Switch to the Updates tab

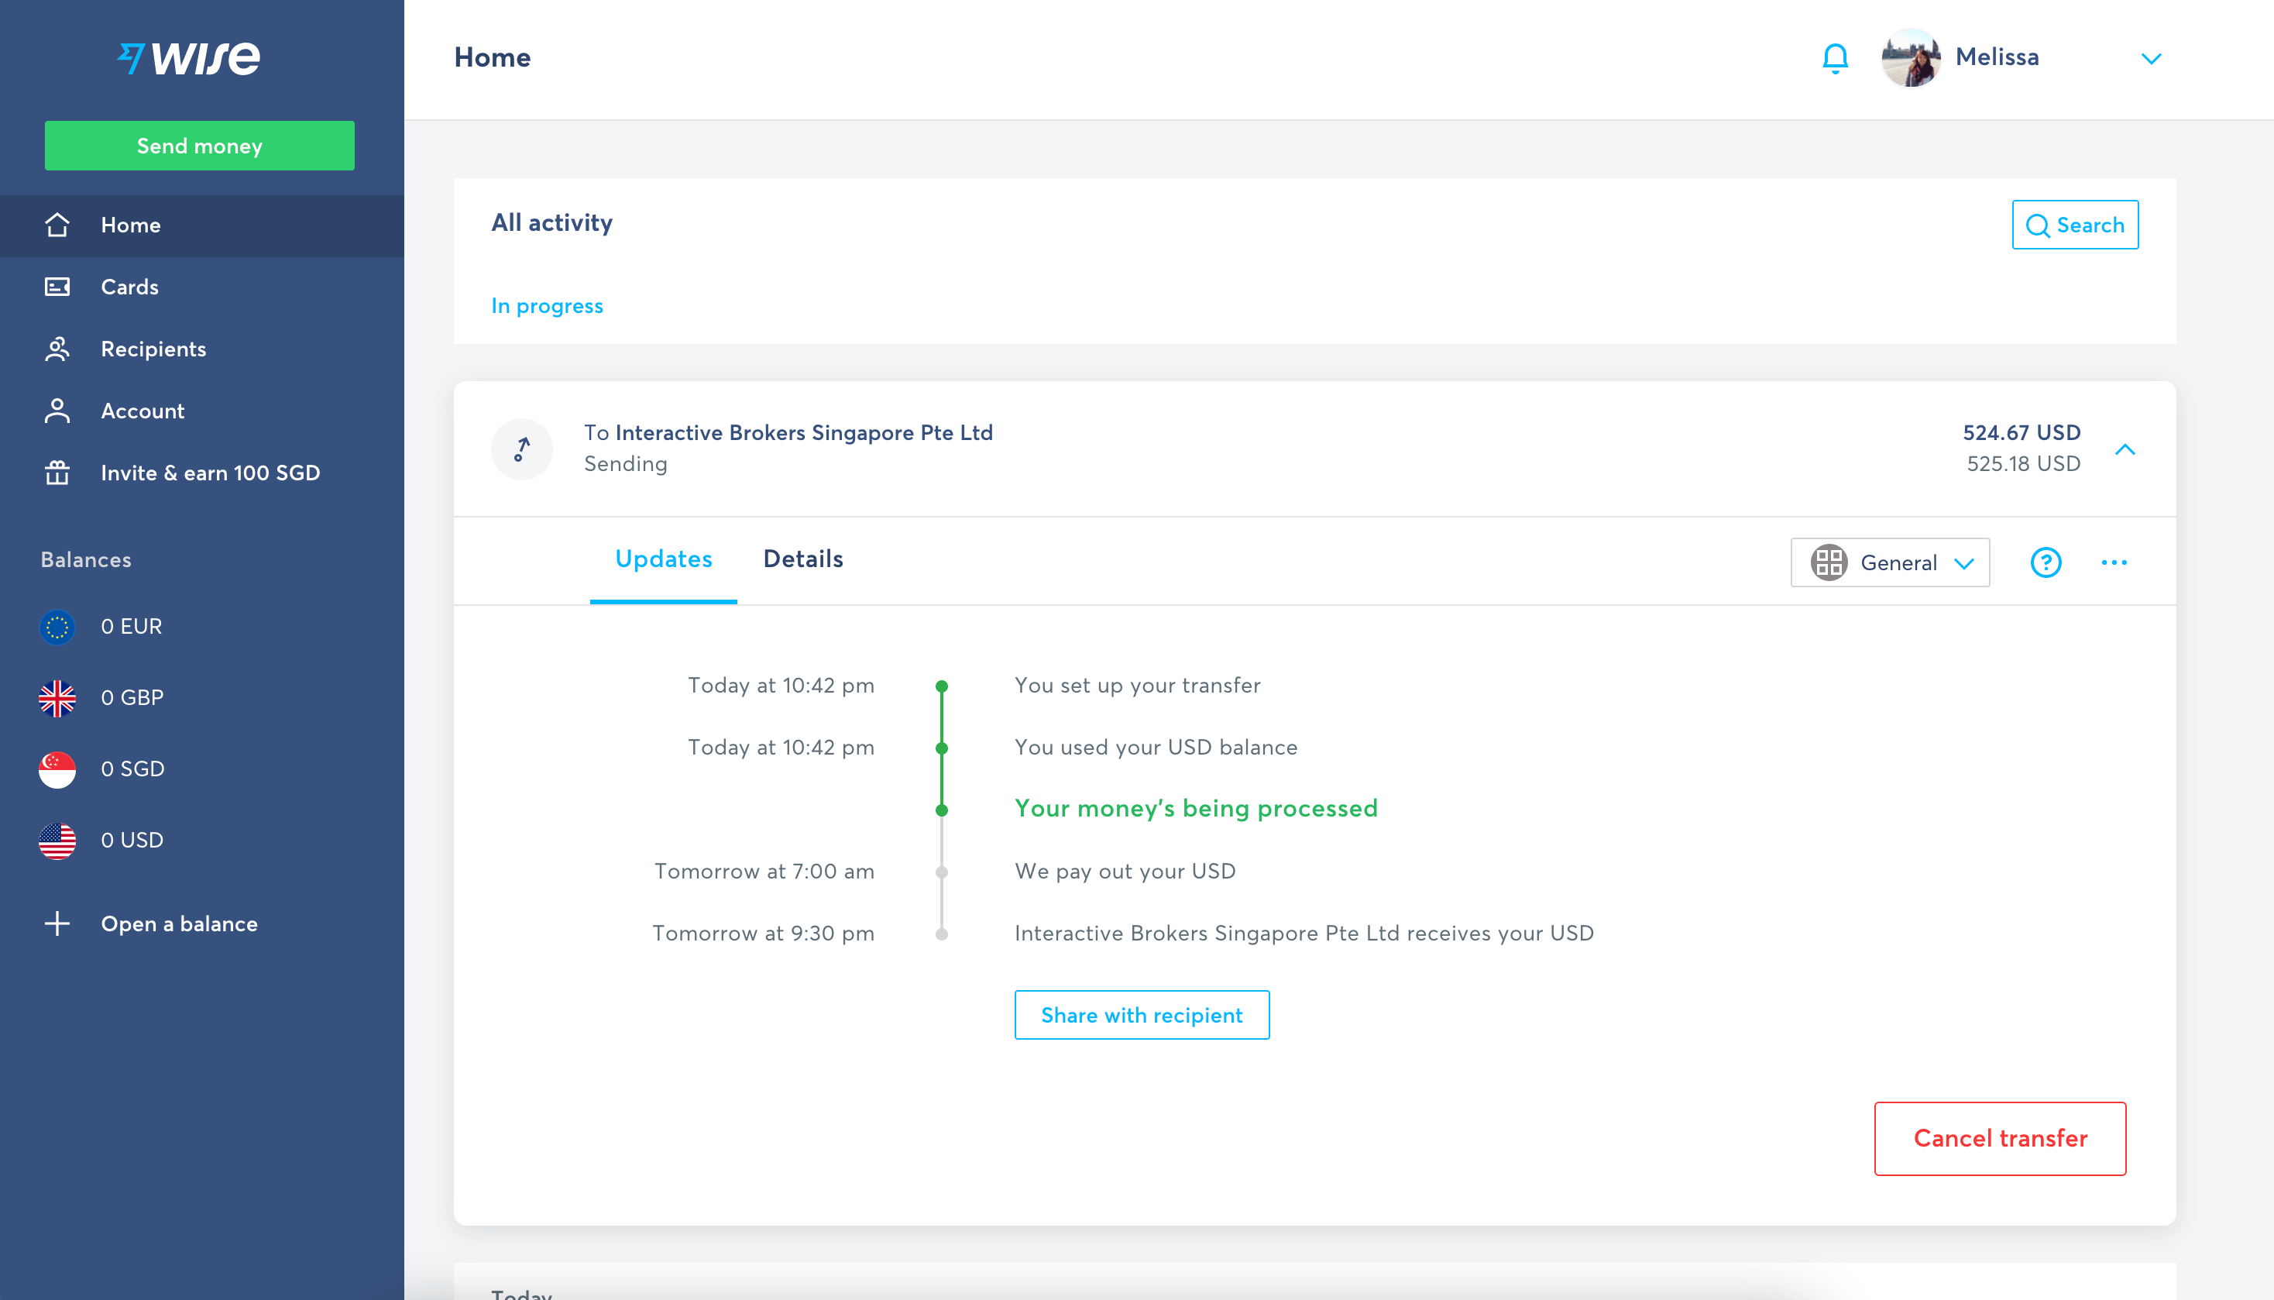tap(663, 560)
